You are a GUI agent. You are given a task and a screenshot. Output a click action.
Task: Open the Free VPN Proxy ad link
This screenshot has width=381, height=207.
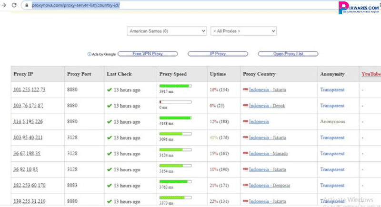tap(148, 54)
